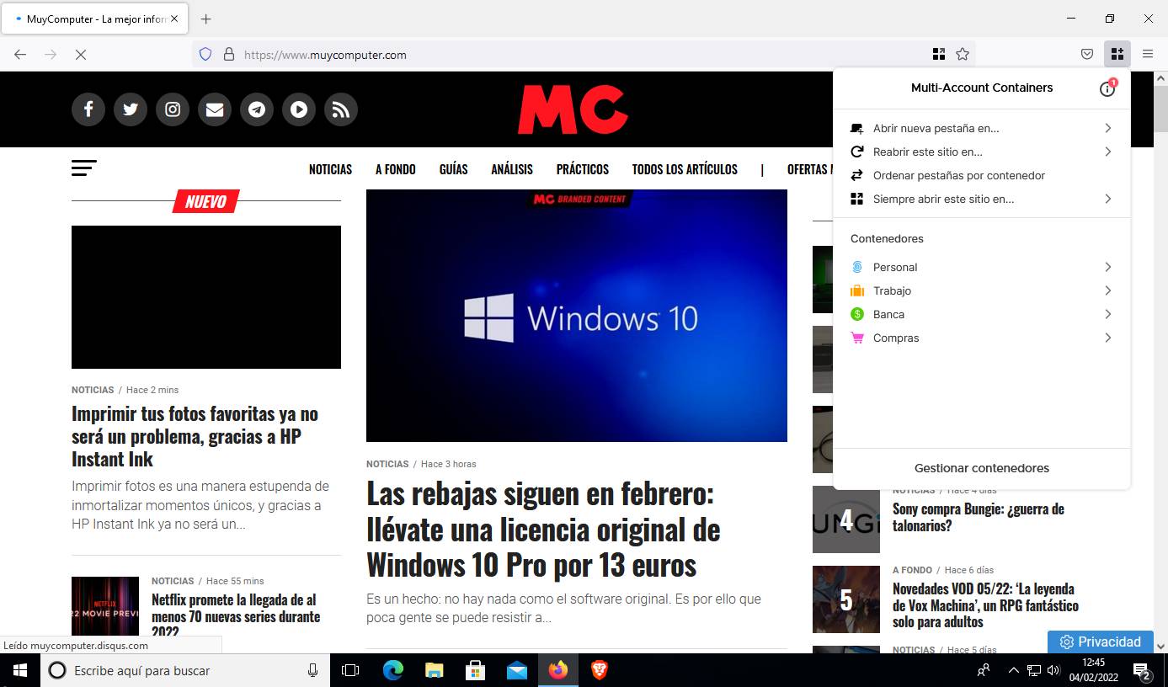Click the Save to Pocket icon
The image size is (1168, 687).
point(1087,54)
